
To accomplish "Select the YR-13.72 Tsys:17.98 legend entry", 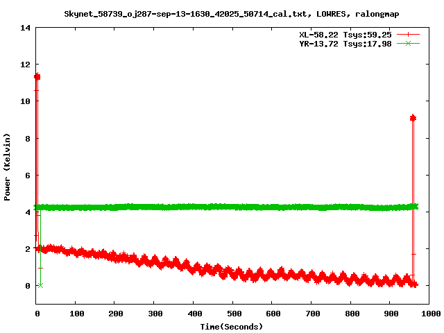I will coord(345,44).
